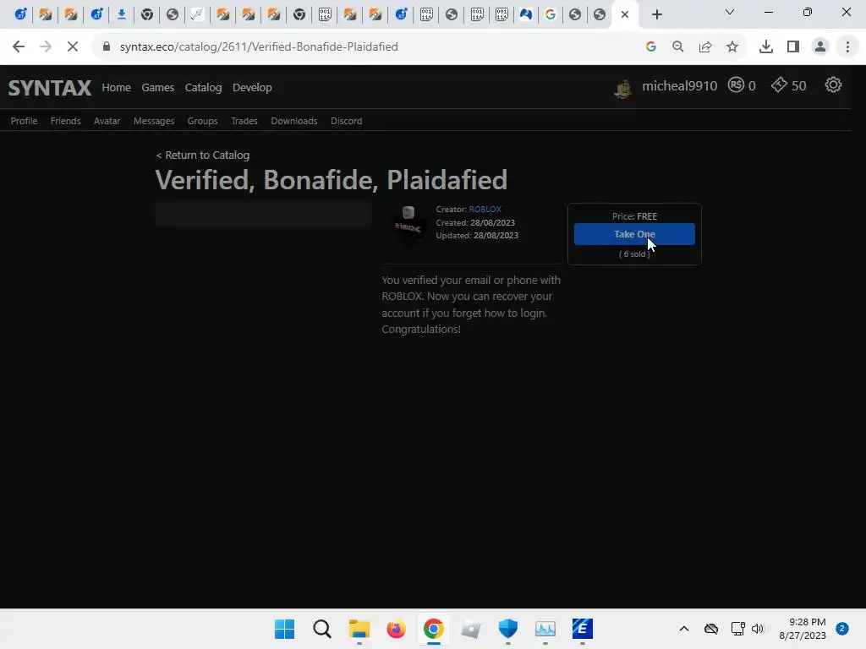The image size is (866, 649).
Task: Open the Friends link
Action: click(66, 121)
